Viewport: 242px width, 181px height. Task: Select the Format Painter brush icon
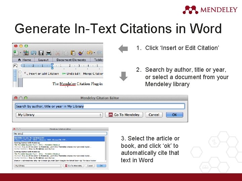pyautogui.click(x=81, y=53)
